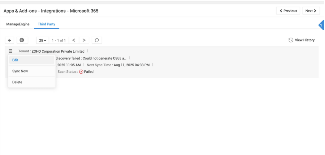Click the ZOHO Corporation Private Limited tenant name

58,51
